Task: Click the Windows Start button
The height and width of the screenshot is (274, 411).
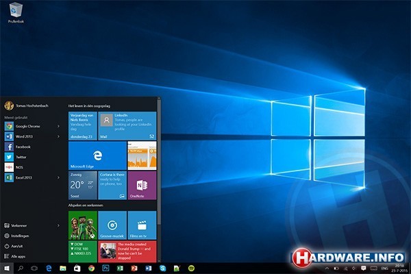Action: point(8,268)
